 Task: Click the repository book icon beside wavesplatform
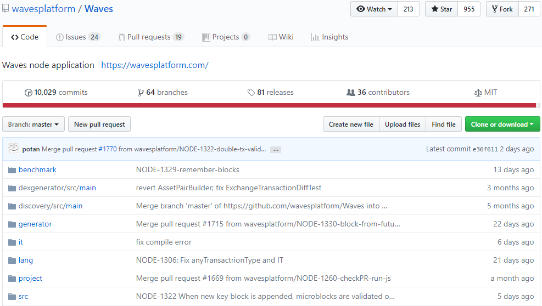coord(5,8)
